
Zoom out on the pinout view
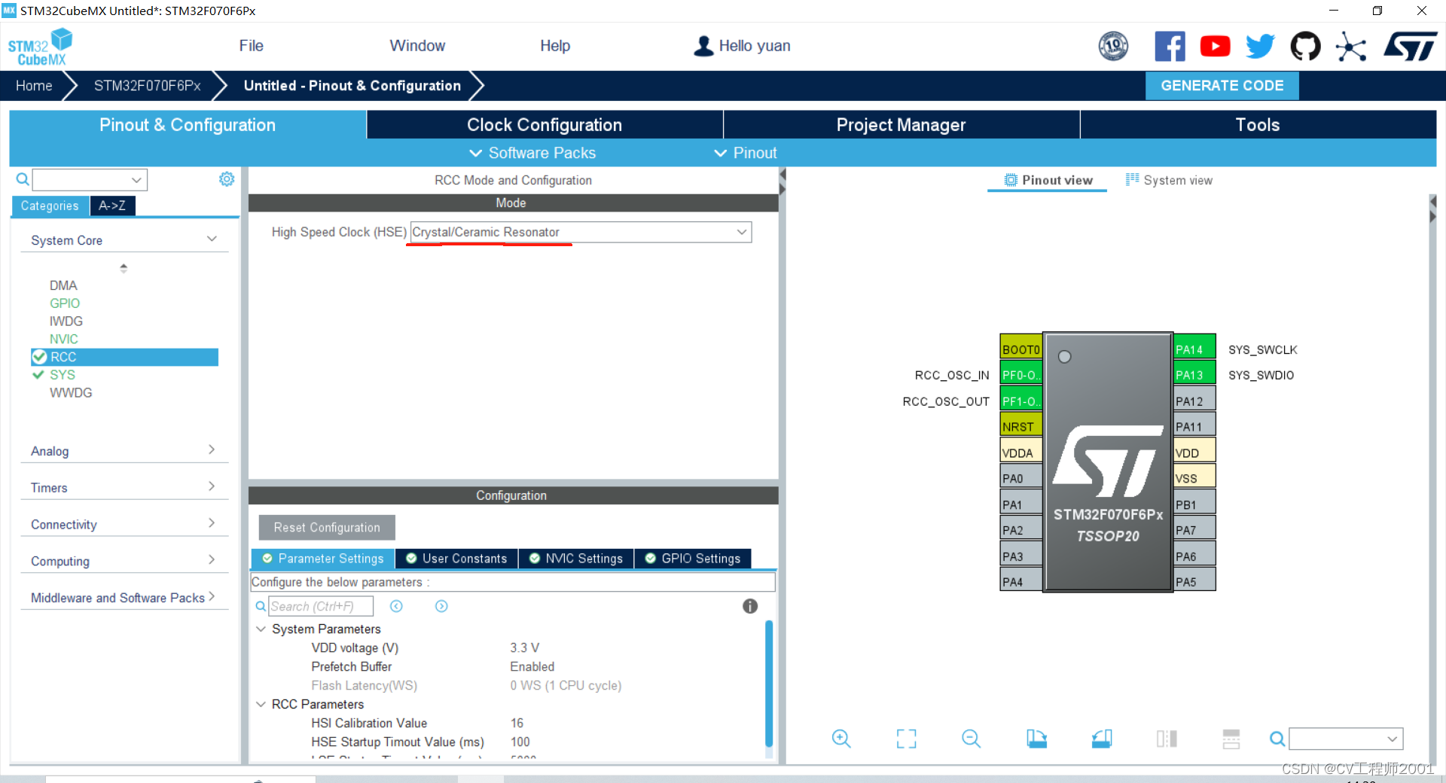[x=972, y=739]
